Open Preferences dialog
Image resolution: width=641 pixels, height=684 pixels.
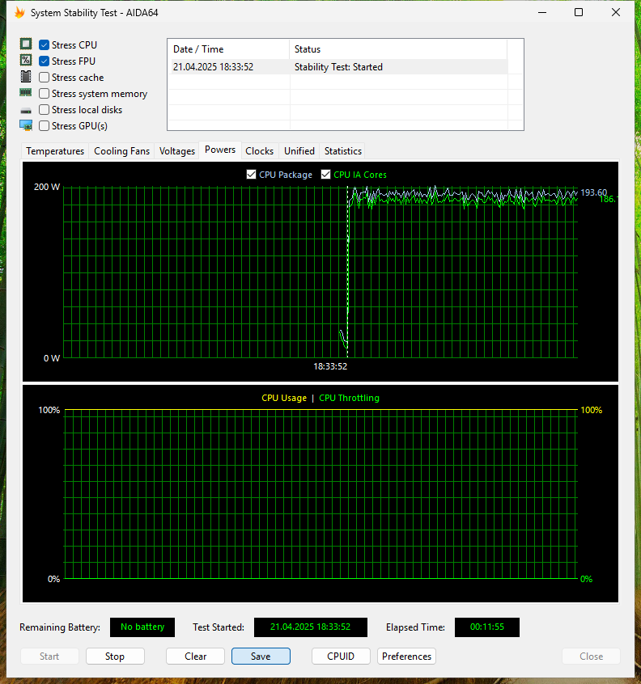tap(406, 656)
